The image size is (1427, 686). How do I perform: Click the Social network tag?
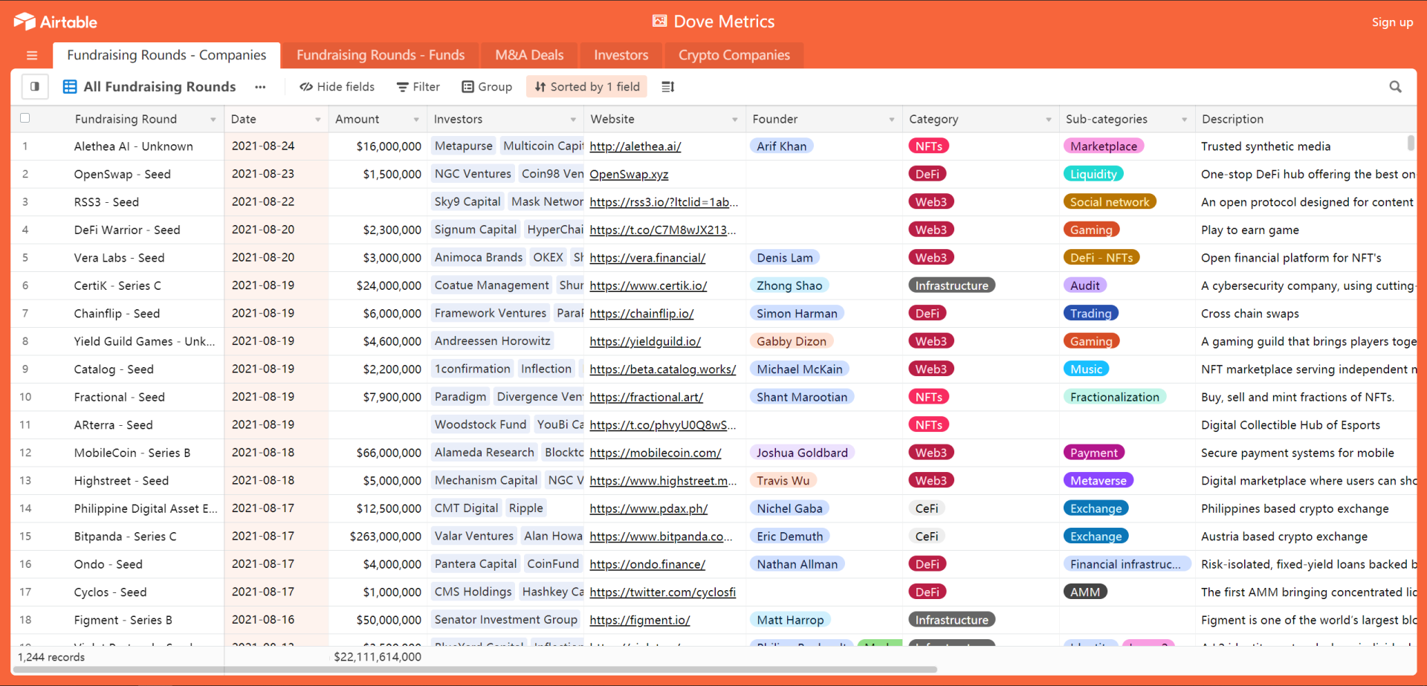coord(1110,202)
